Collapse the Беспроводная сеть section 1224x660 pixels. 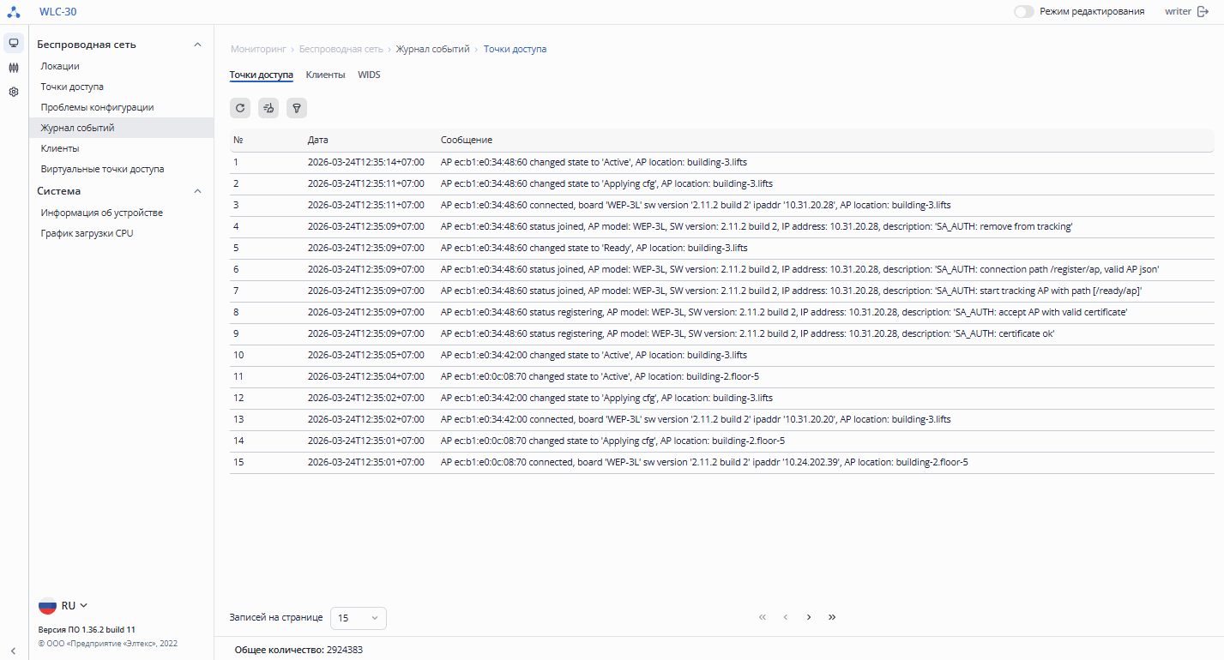197,45
